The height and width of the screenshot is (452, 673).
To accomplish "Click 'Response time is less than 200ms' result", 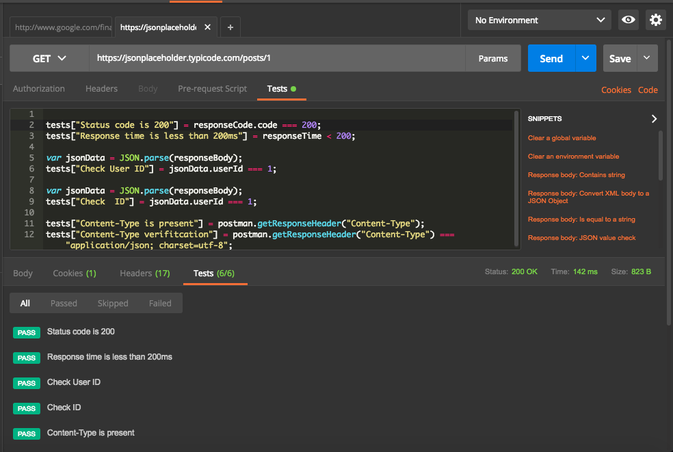I will coord(109,357).
